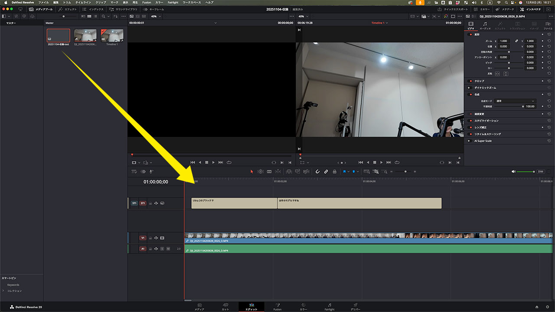555x312 pixels.
Task: Mute audio track A1 with M button
Action: pos(168,249)
